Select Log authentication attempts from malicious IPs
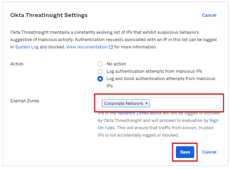230x169 pixels. [x=100, y=71]
